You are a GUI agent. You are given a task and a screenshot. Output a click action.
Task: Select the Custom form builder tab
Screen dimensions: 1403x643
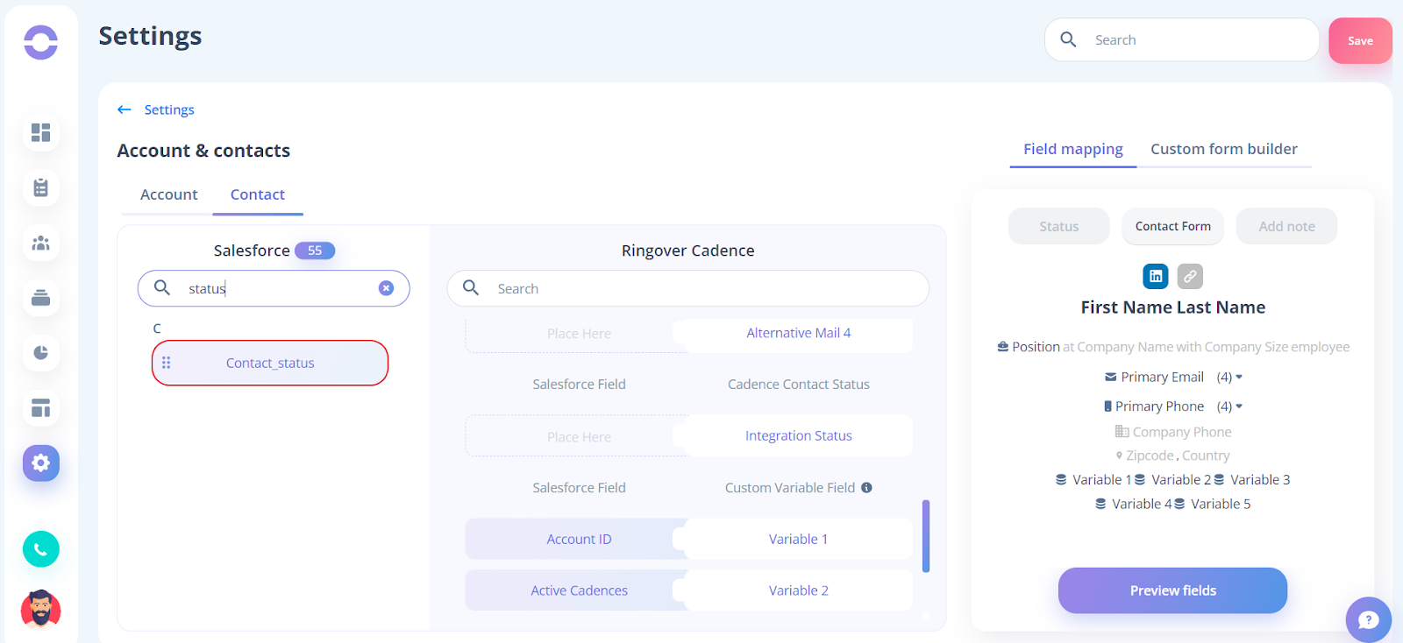[x=1224, y=149]
